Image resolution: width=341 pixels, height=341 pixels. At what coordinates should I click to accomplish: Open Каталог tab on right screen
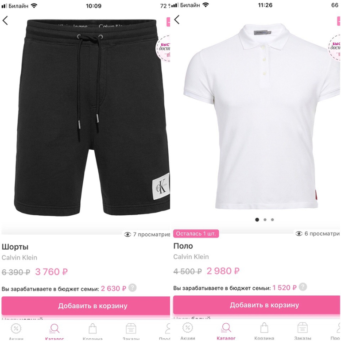point(226,330)
